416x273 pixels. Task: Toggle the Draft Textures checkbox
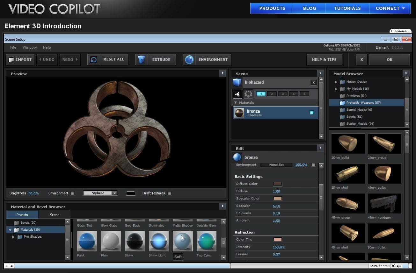pos(170,193)
